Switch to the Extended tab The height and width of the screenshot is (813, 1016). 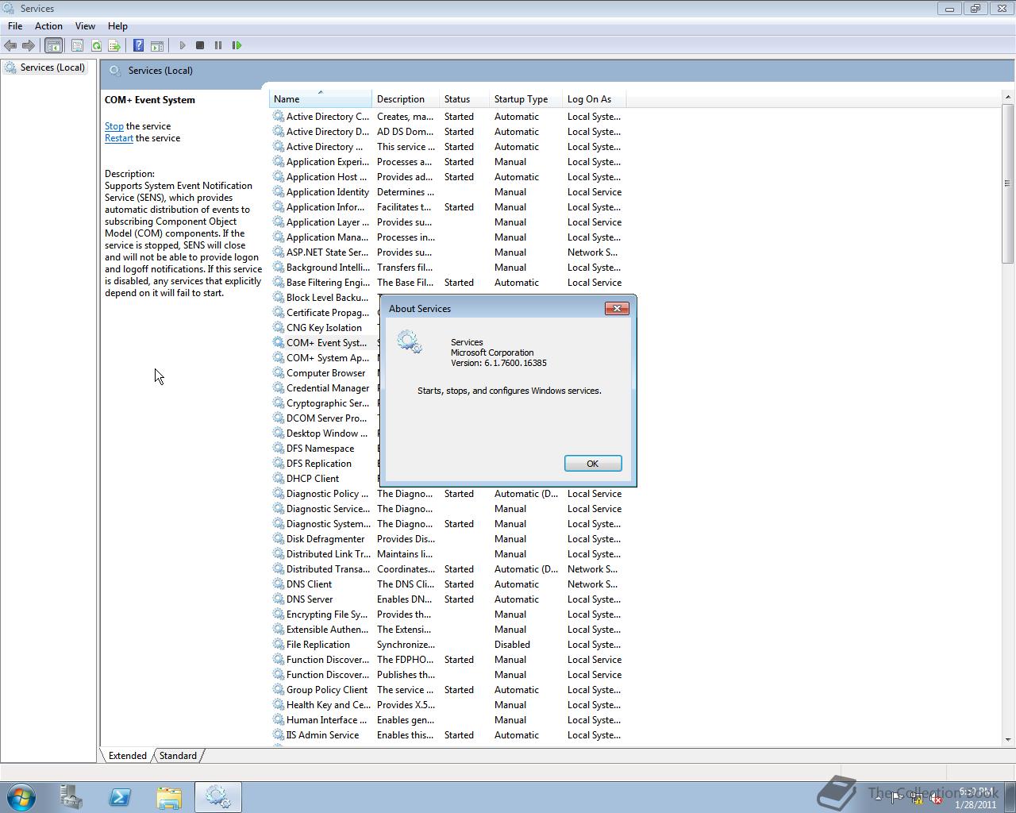127,756
